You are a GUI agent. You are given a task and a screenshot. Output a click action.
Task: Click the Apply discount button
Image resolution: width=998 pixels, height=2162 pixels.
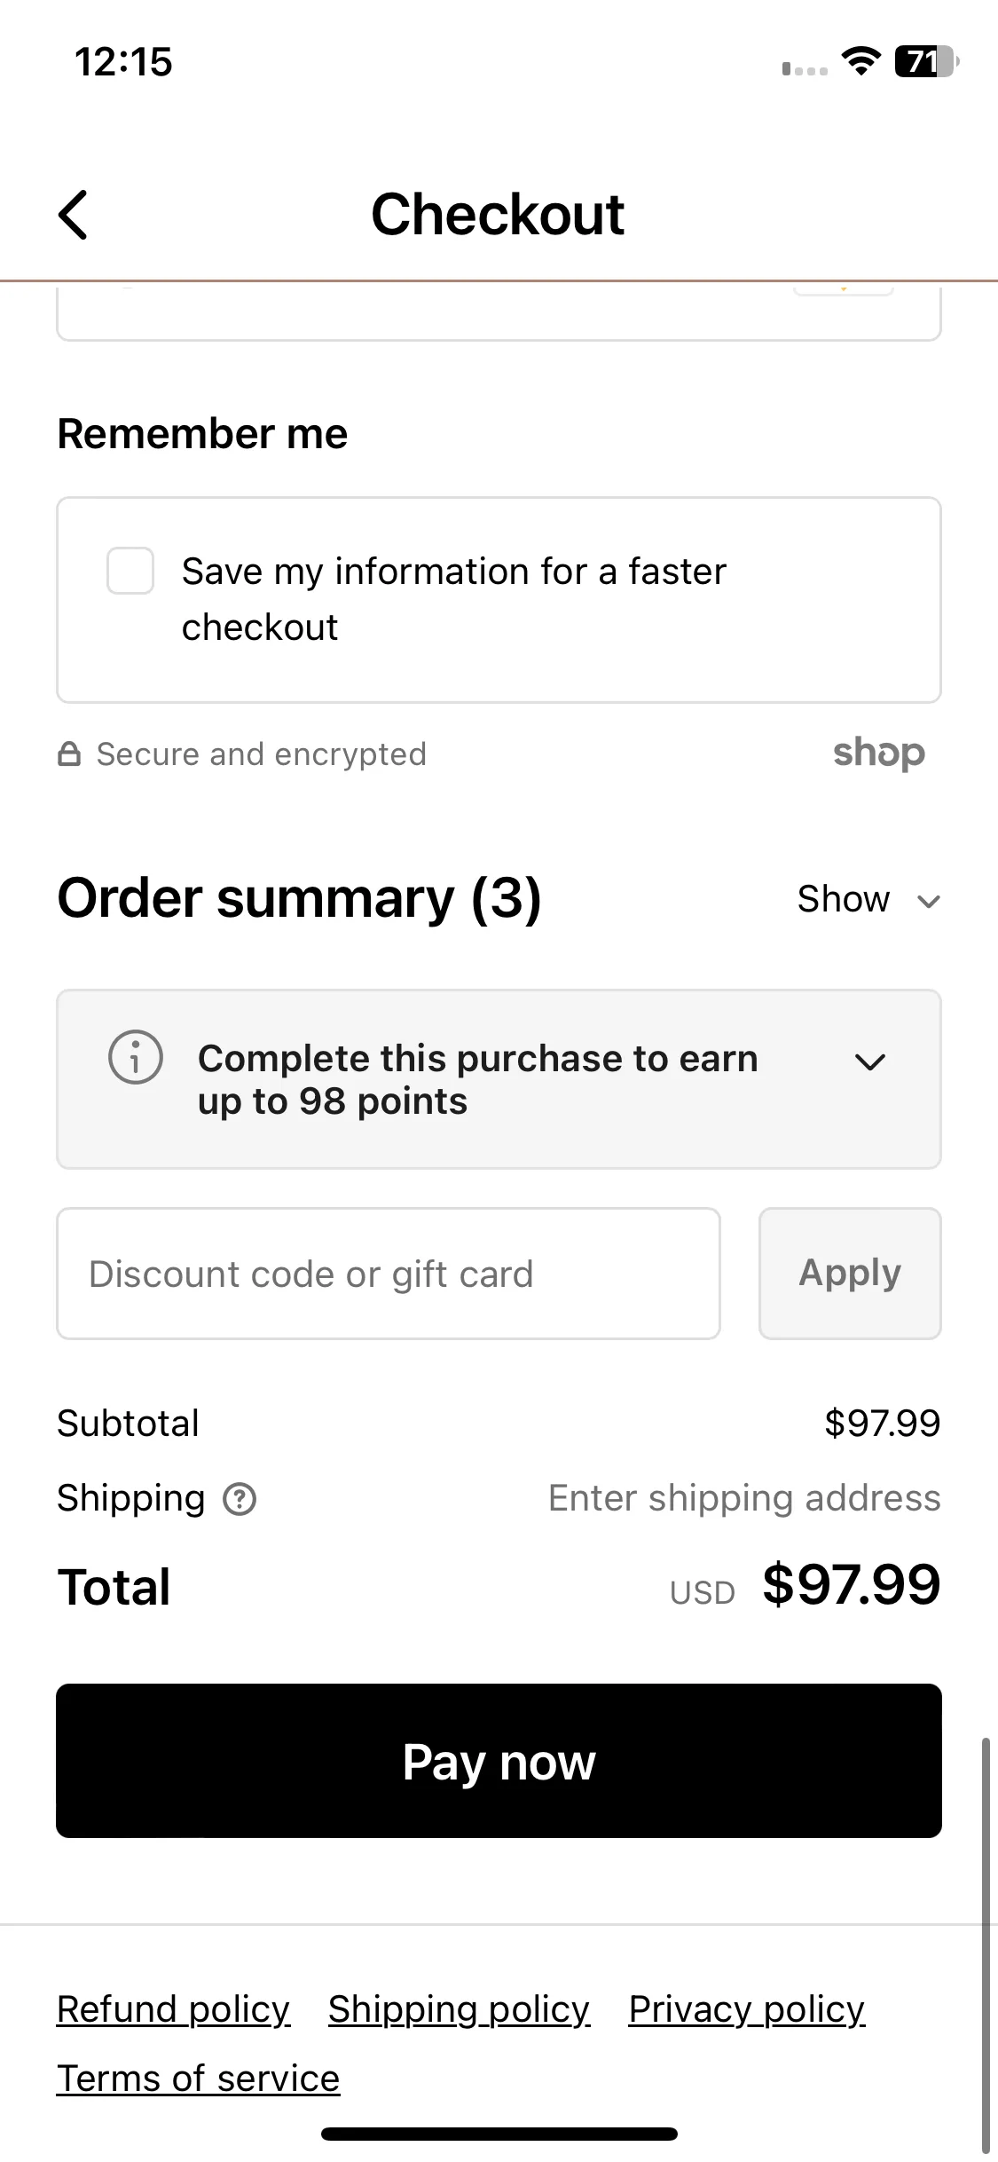[850, 1274]
